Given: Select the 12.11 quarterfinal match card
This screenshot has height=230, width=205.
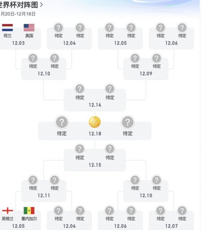Looking at the screenshot, I should [x=44, y=191].
